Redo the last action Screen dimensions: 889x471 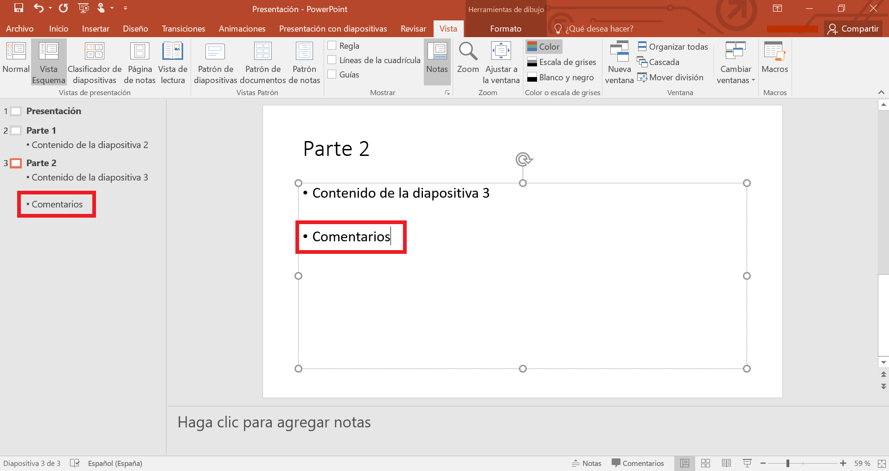pos(64,8)
